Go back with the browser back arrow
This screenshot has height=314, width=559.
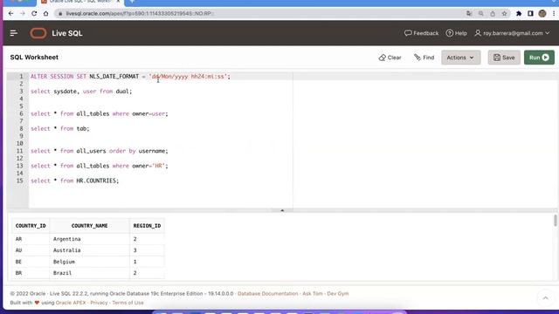[10, 14]
